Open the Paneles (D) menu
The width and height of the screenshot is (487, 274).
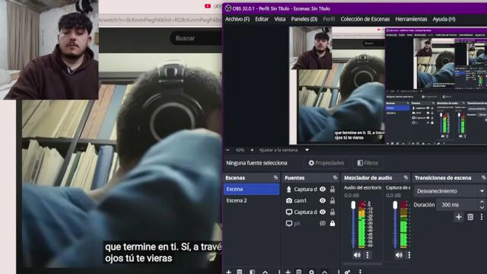[304, 19]
